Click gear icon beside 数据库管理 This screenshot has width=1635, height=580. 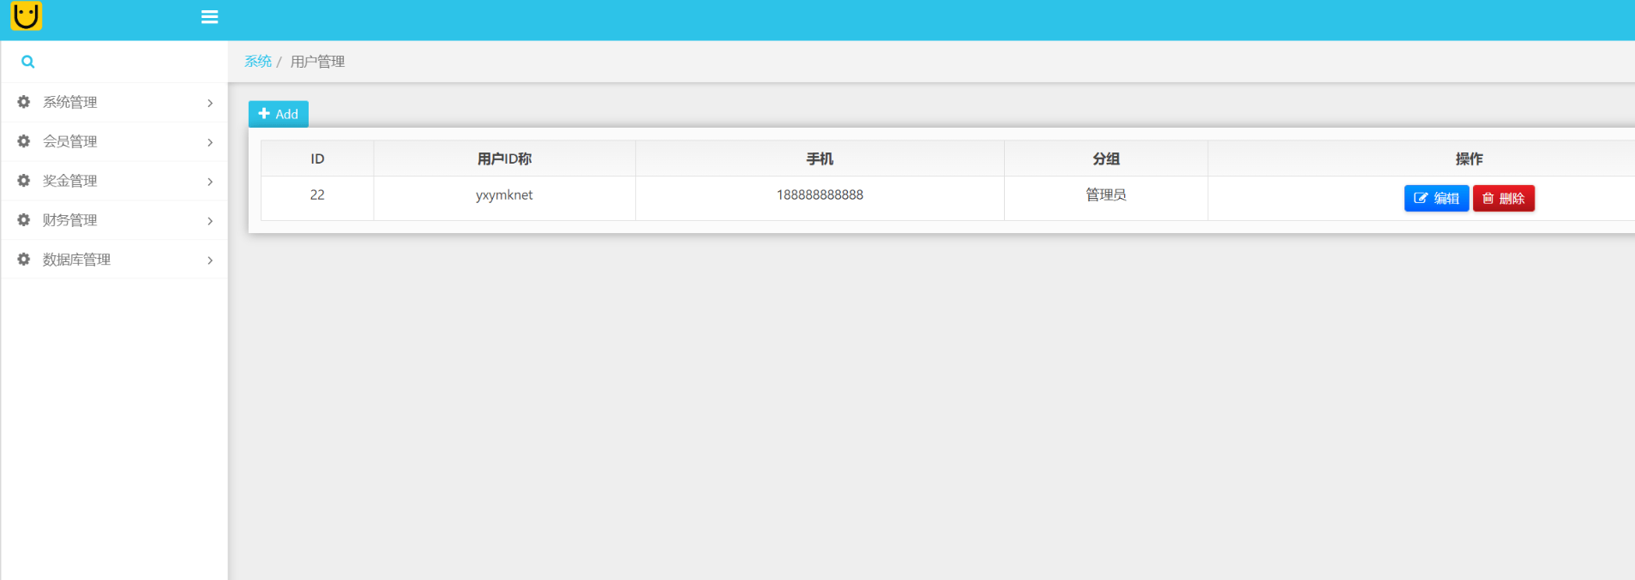click(24, 260)
